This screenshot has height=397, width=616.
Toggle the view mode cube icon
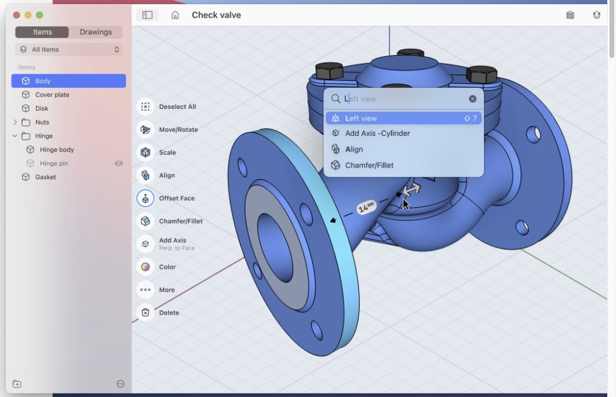click(570, 15)
